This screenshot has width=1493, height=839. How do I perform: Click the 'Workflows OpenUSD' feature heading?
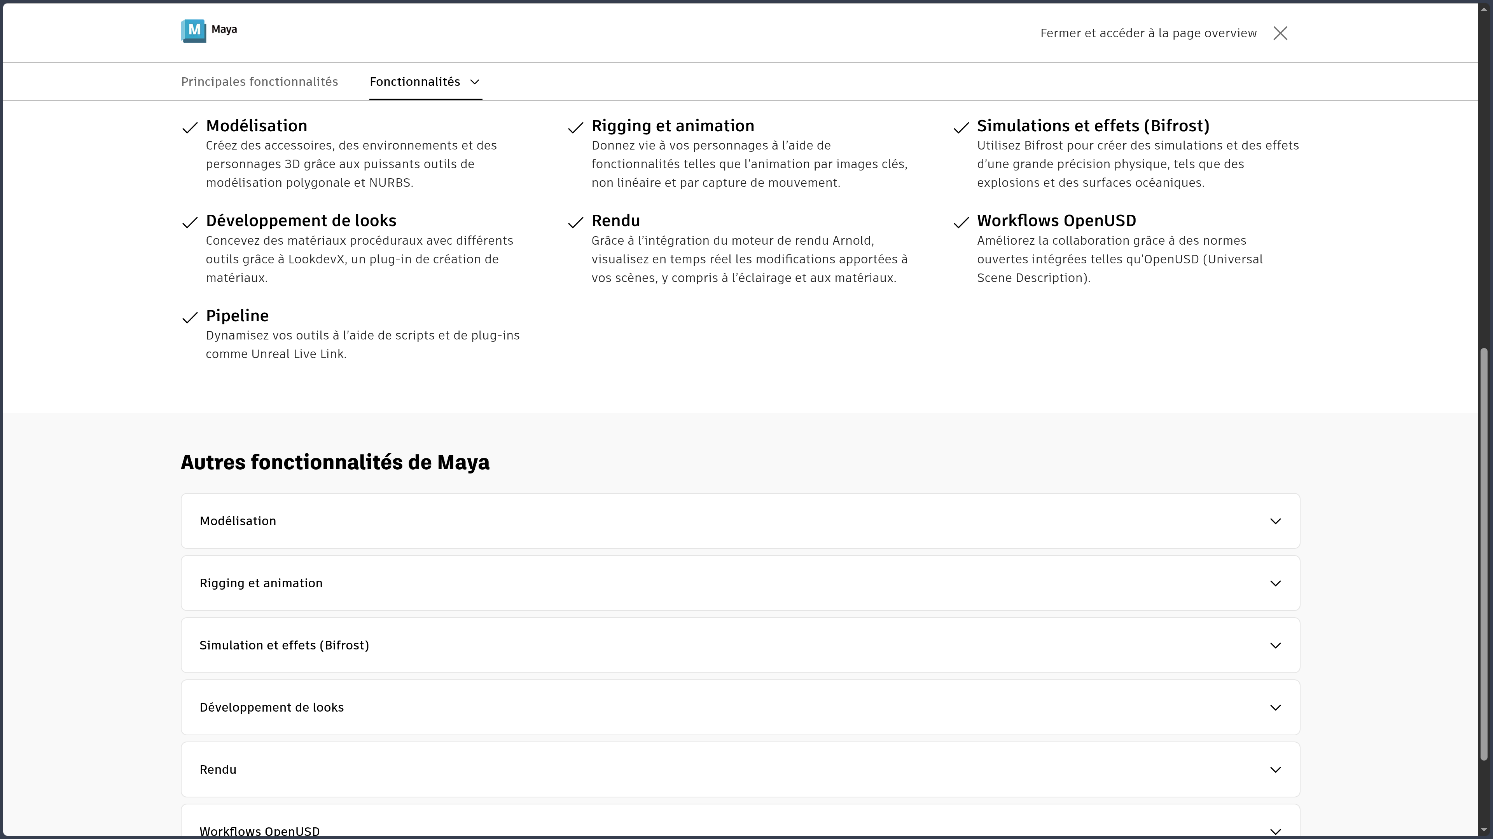(x=1057, y=221)
